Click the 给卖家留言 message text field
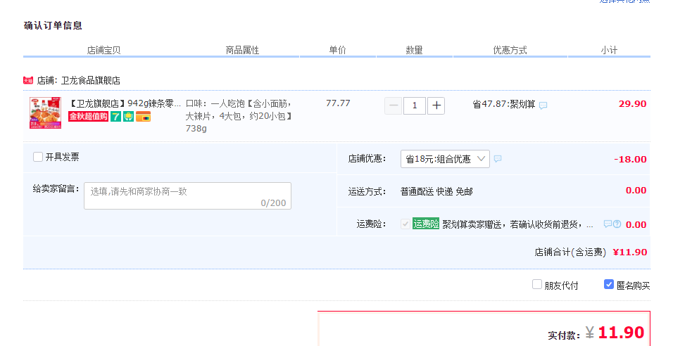Screen dimensions: 673x346 pos(187,196)
